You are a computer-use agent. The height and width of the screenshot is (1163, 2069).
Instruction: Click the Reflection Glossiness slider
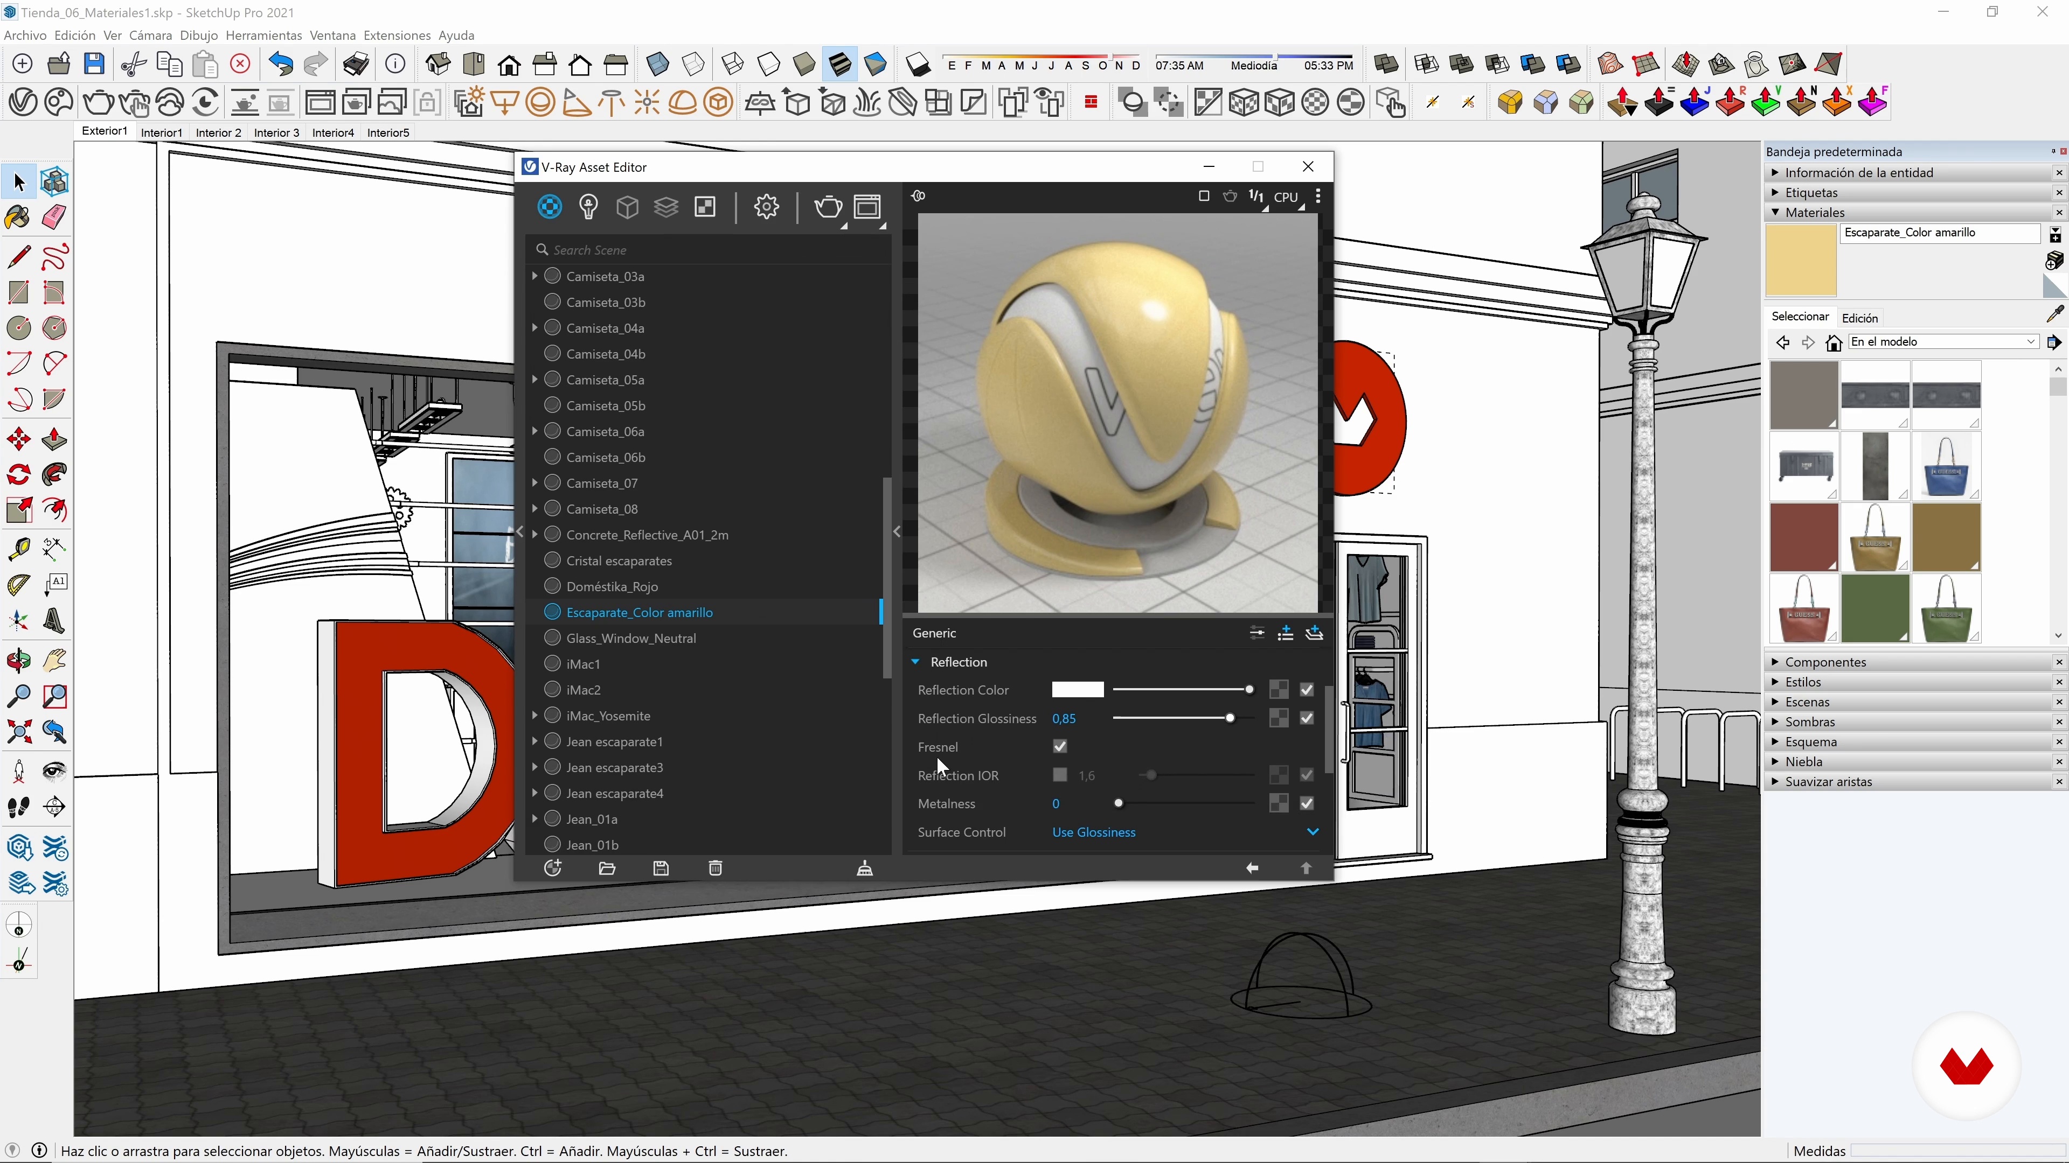(x=1183, y=718)
